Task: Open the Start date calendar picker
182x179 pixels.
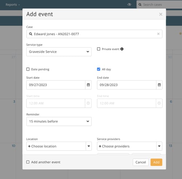Action: click(88, 85)
